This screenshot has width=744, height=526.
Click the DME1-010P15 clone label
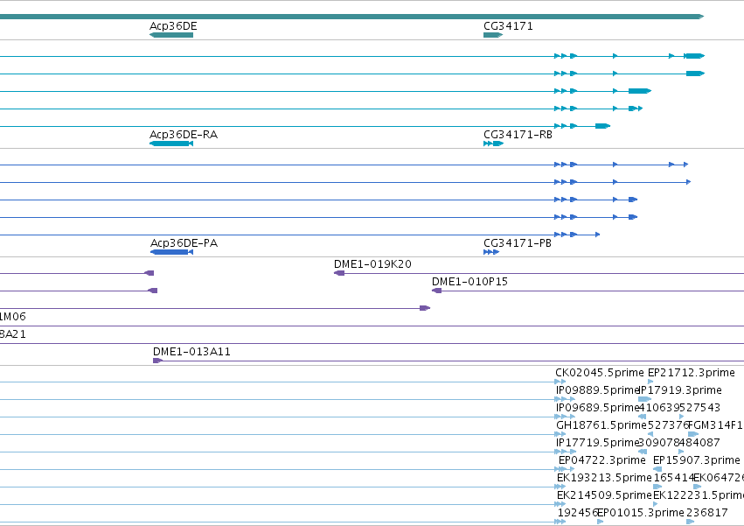click(x=469, y=282)
